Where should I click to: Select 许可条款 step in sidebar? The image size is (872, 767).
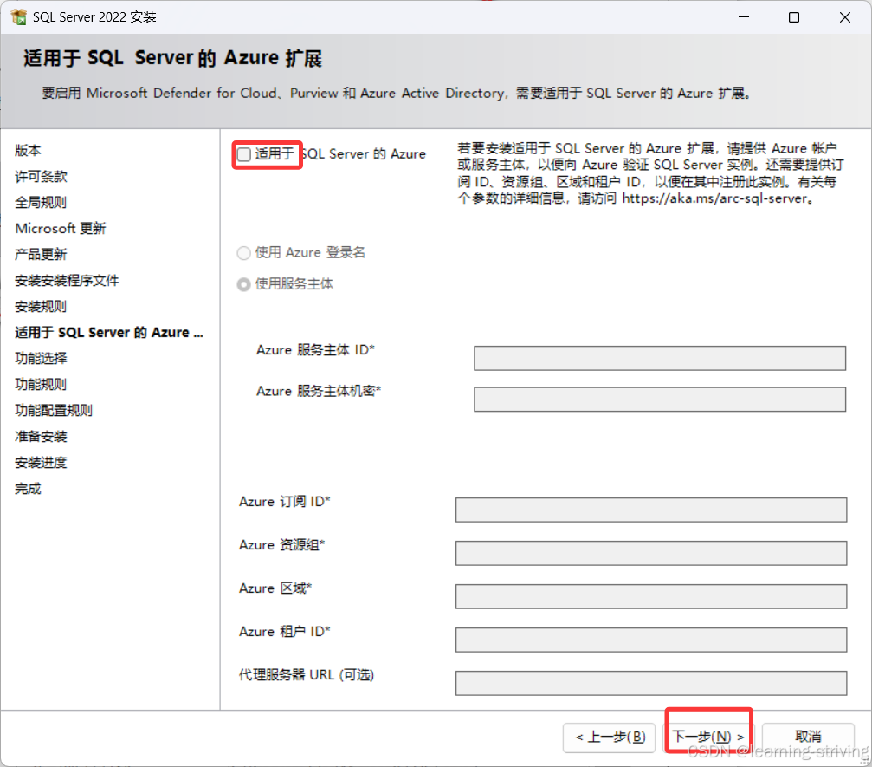pos(41,177)
